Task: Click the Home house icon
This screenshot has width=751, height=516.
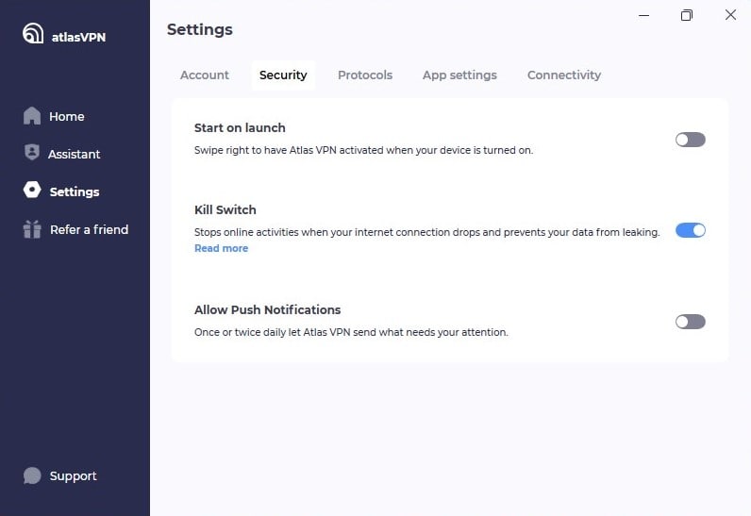Action: pyautogui.click(x=32, y=116)
